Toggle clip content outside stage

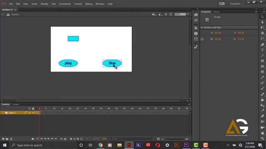(171, 14)
